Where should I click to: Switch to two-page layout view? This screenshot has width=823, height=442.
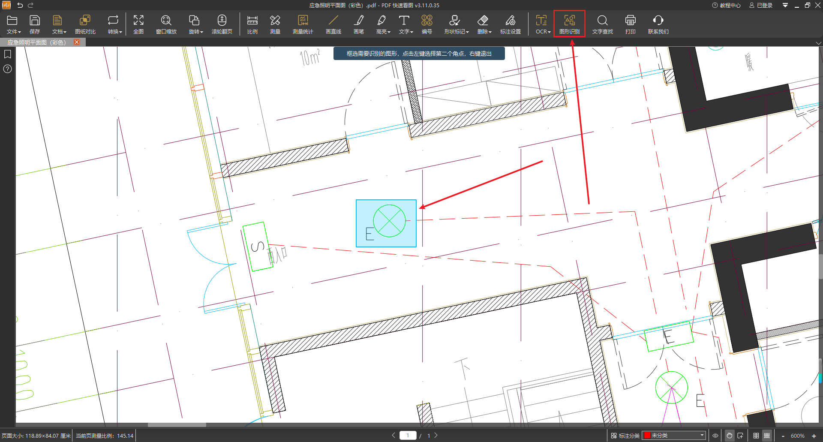[x=756, y=436]
